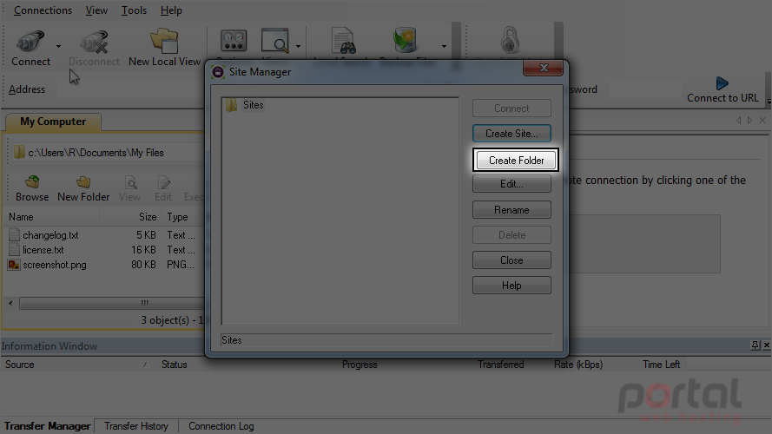The width and height of the screenshot is (772, 434).
Task: Click the padlock toolbar icon
Action: (x=510, y=40)
